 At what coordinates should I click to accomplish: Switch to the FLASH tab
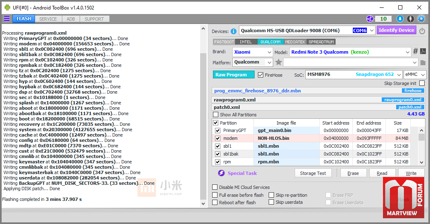24,19
